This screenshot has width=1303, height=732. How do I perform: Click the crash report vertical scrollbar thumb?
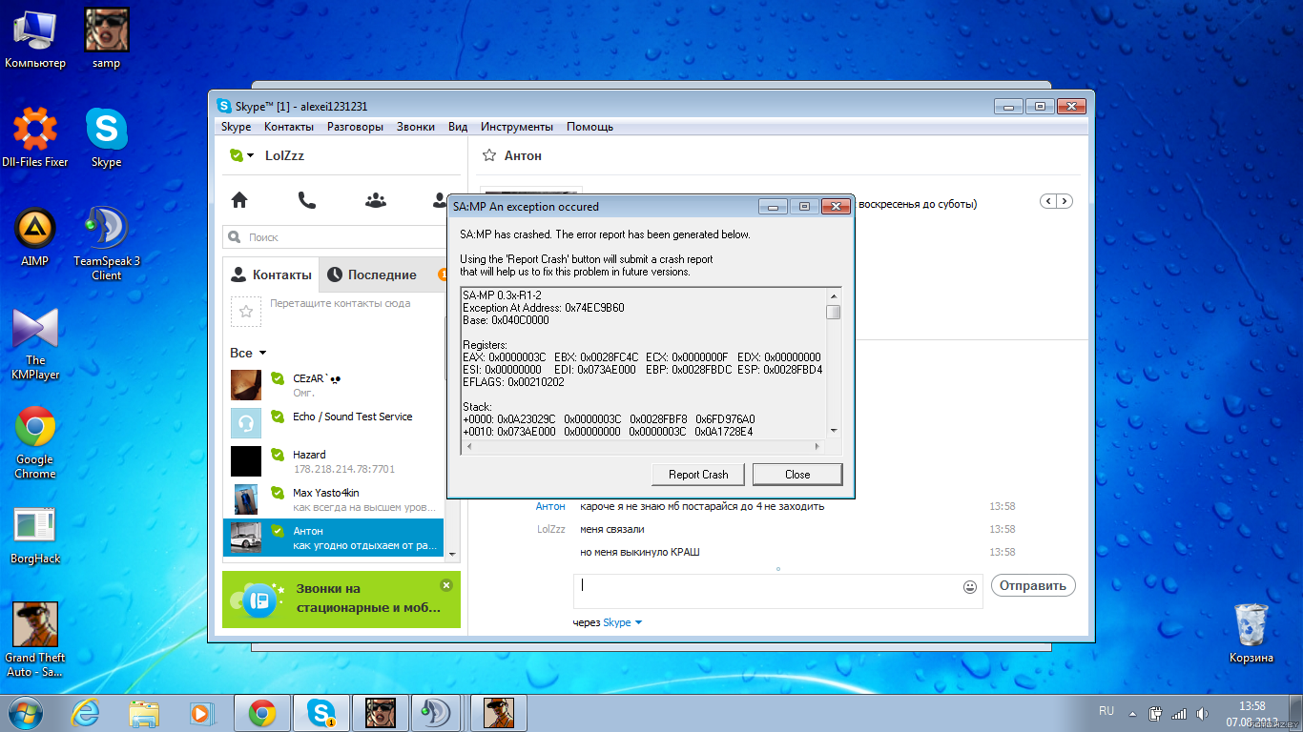pyautogui.click(x=834, y=312)
